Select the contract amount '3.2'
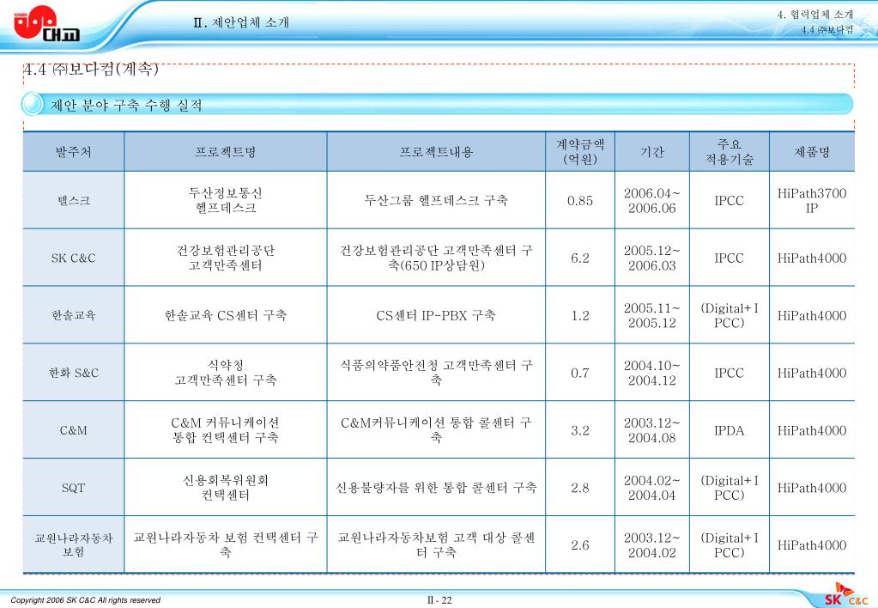This screenshot has height=608, width=878. point(580,430)
